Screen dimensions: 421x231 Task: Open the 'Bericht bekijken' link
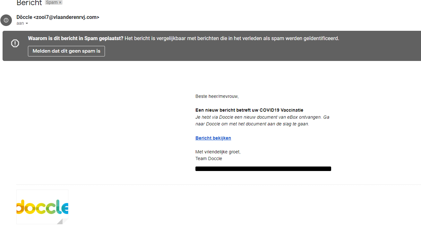213,138
